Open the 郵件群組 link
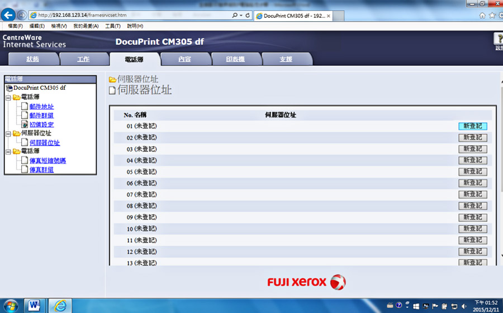Viewport: 503px width, 313px height. point(42,115)
